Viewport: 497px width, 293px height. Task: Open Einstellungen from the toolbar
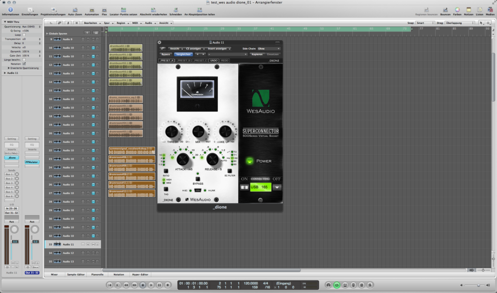pyautogui.click(x=30, y=10)
